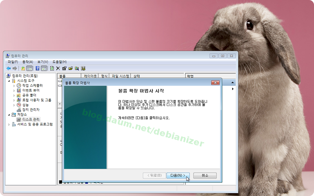Select the 작업 스케줄러 clock icon

[19, 85]
